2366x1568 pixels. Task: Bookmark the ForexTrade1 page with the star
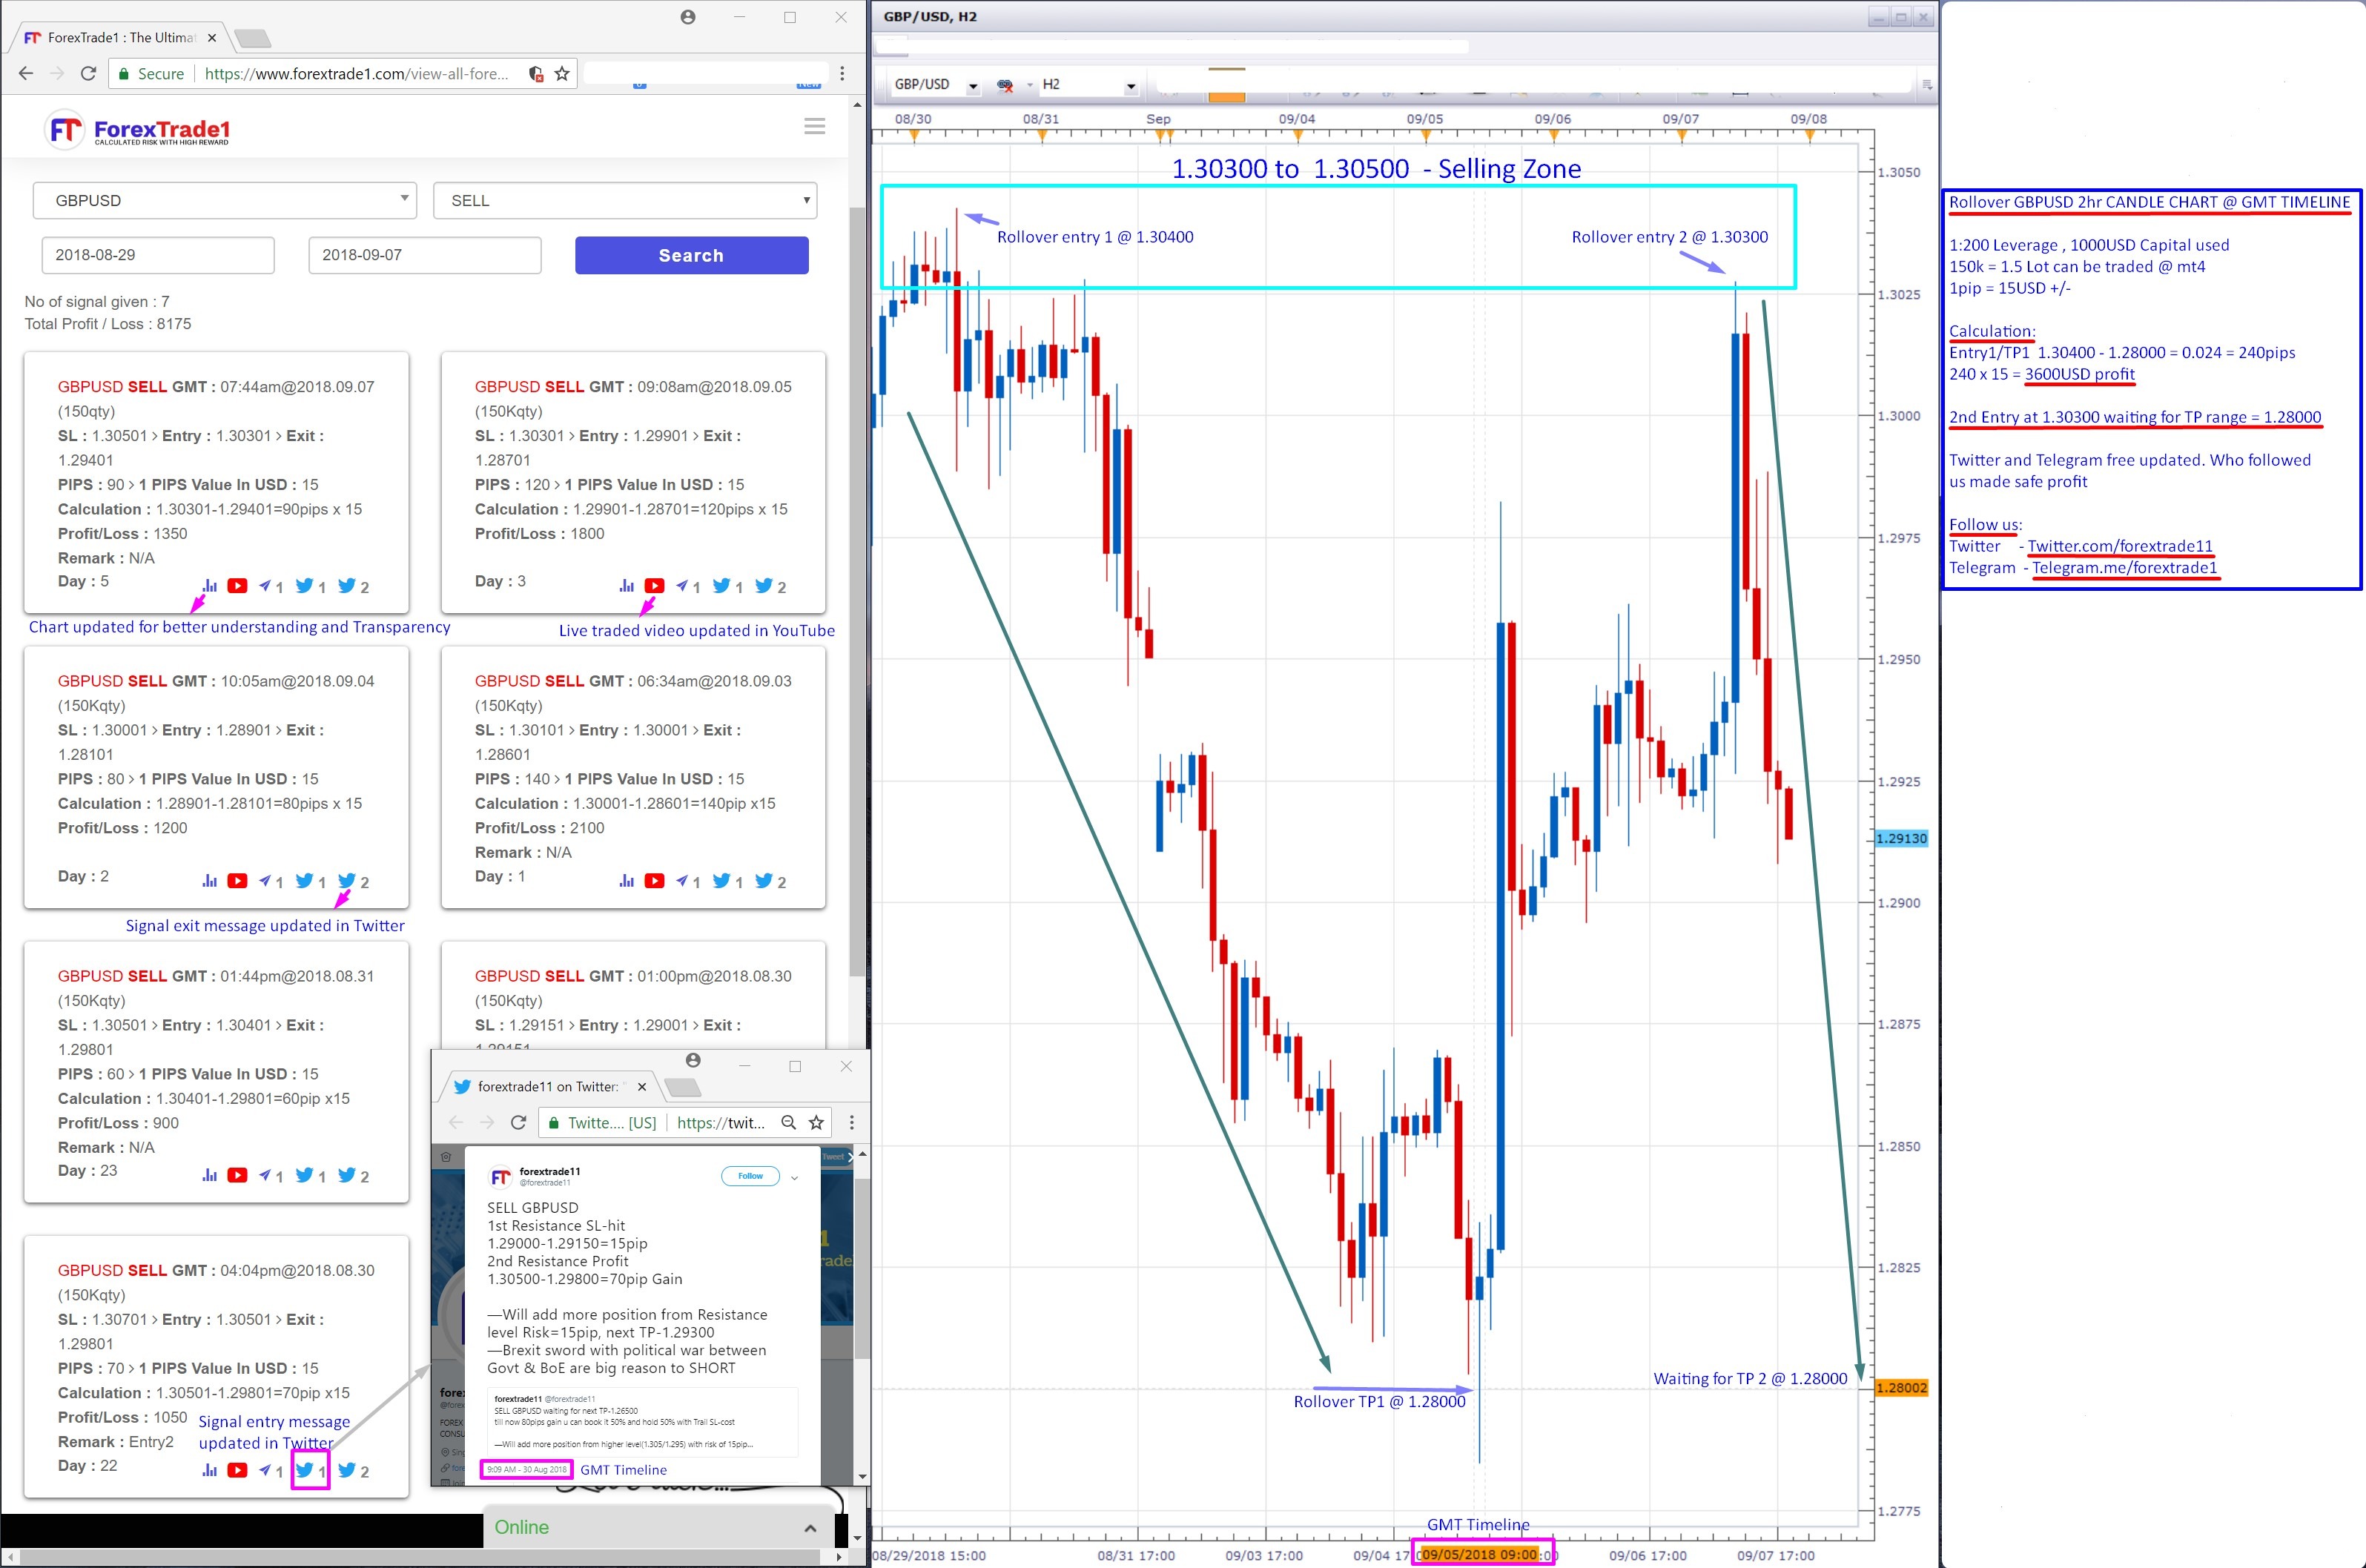click(x=562, y=73)
